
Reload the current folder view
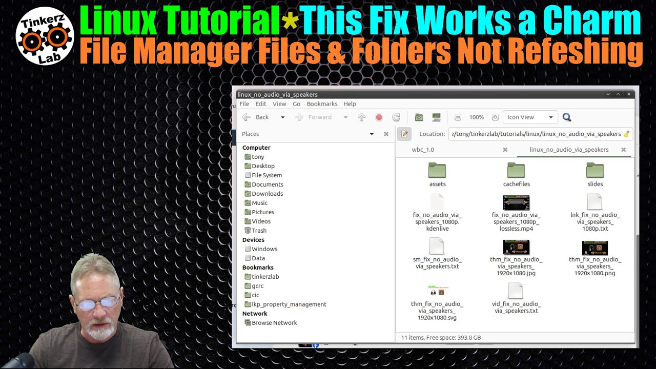coord(396,117)
